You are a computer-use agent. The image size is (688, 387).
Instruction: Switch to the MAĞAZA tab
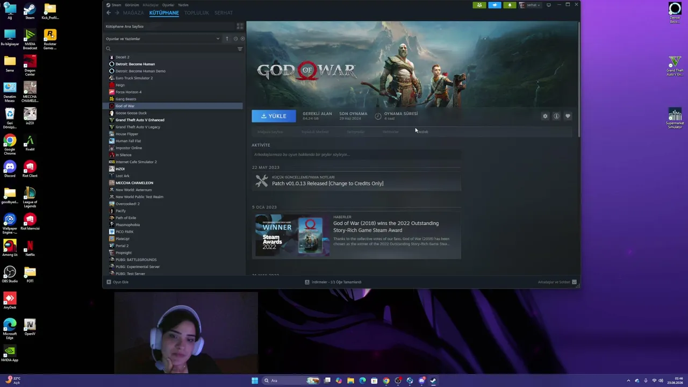tap(133, 13)
